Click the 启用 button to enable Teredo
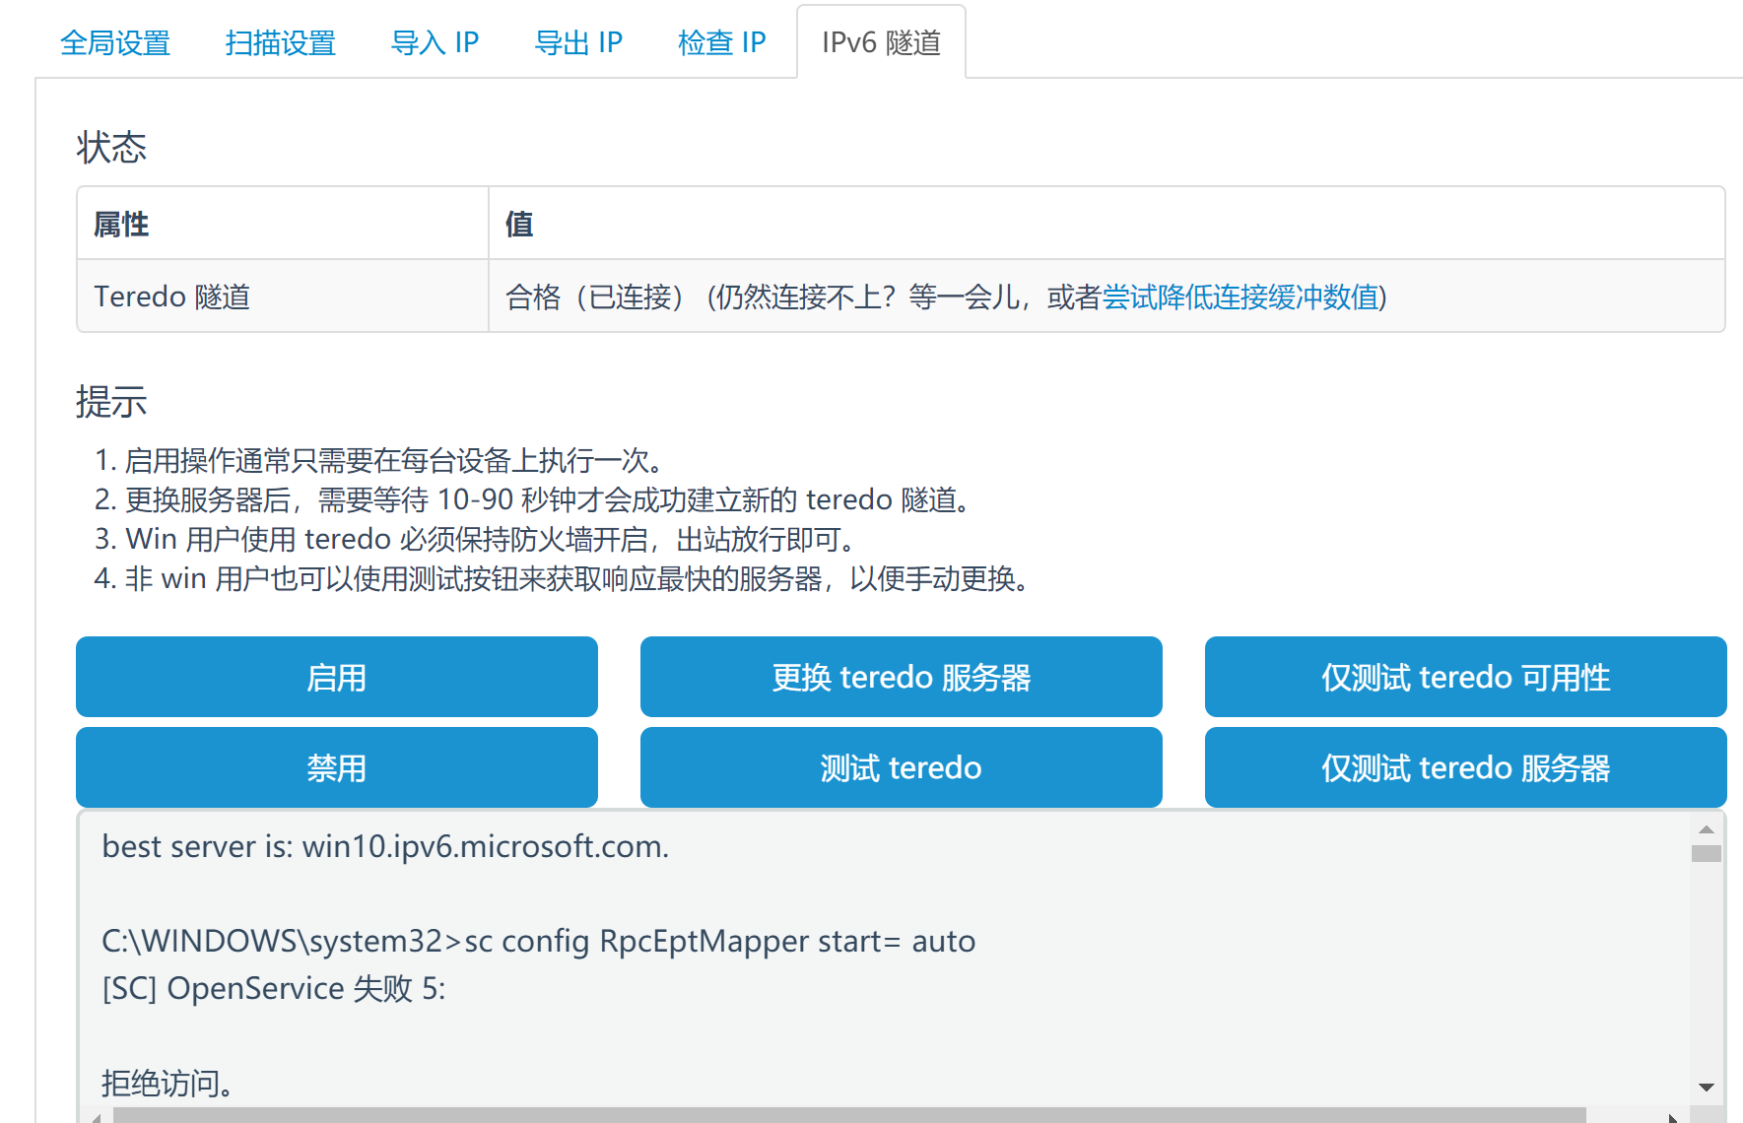This screenshot has height=1123, width=1743. tap(336, 677)
